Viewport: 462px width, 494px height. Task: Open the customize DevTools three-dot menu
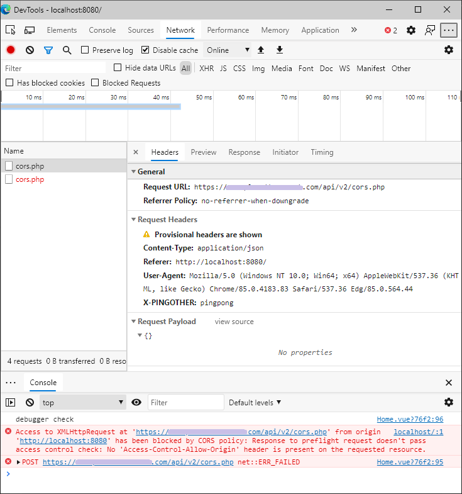448,30
